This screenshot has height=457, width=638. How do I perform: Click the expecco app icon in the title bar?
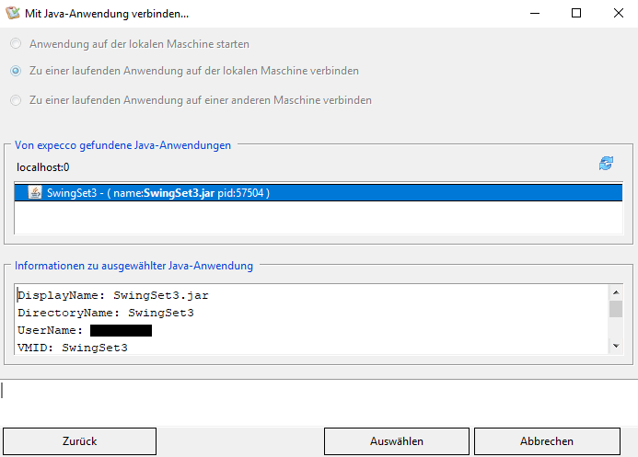[11, 14]
